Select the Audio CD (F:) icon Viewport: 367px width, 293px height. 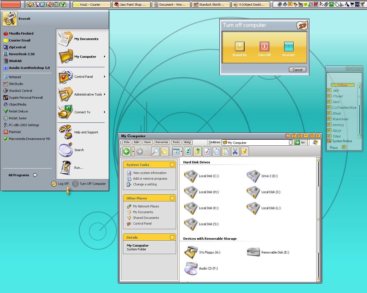click(x=191, y=268)
